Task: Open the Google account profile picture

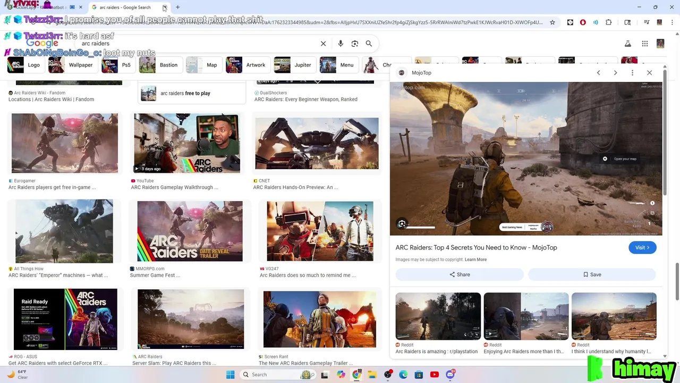Action: click(x=660, y=44)
